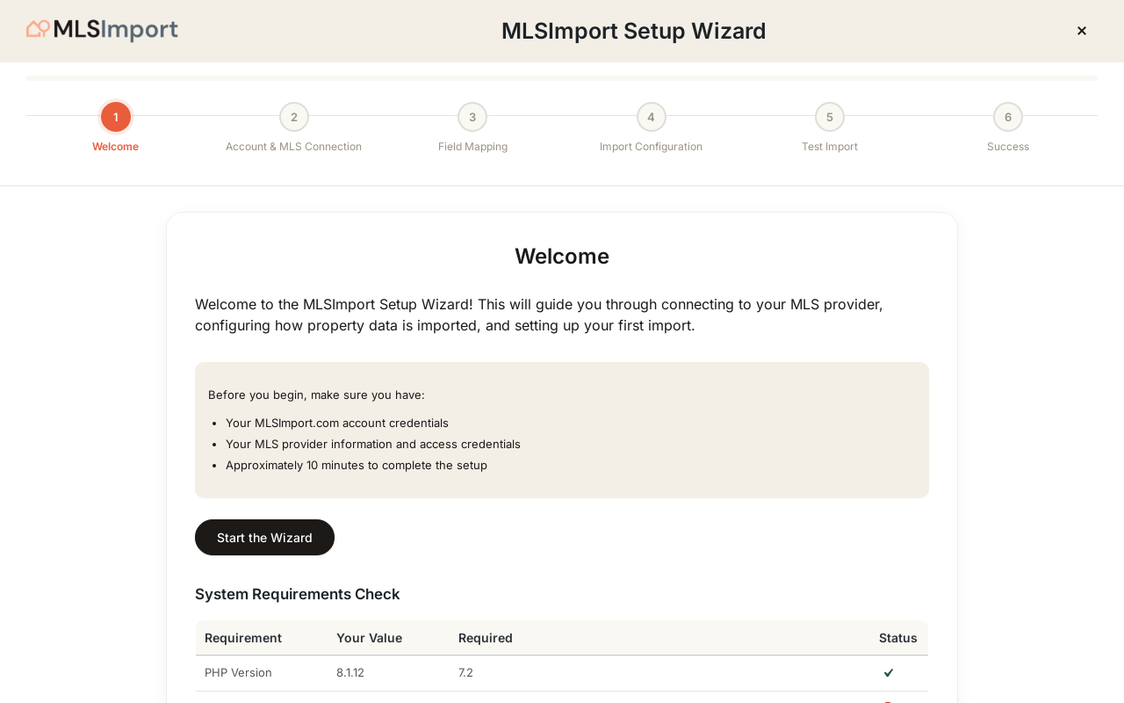Close the setup wizard with the X
Image resolution: width=1124 pixels, height=703 pixels.
(1082, 31)
